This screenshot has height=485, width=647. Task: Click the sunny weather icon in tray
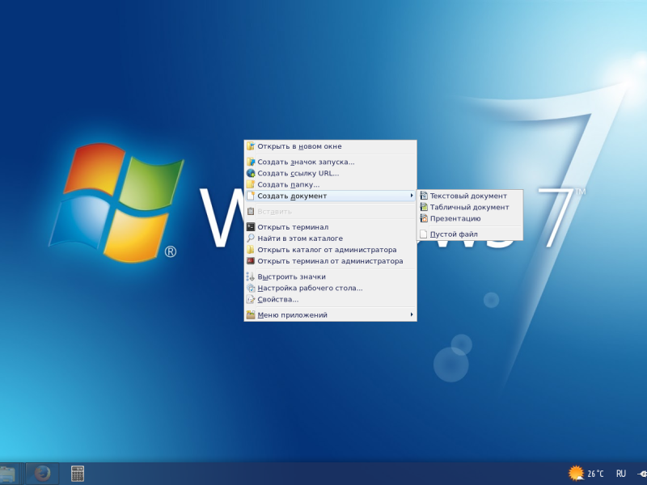click(x=576, y=473)
